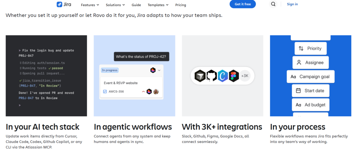The height and width of the screenshot is (163, 353).
Task: Click the 'Running tests passed' terminal line
Action: (41, 68)
